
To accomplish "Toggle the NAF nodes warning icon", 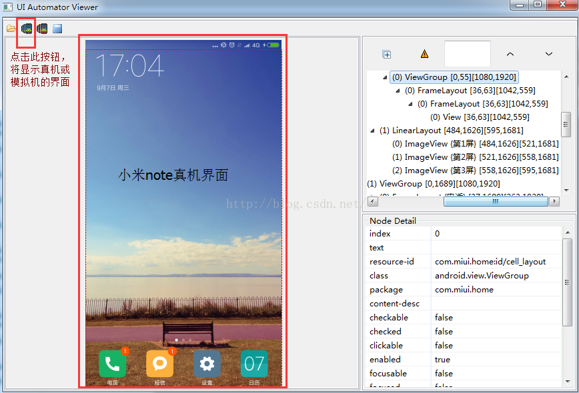I will 425,54.
